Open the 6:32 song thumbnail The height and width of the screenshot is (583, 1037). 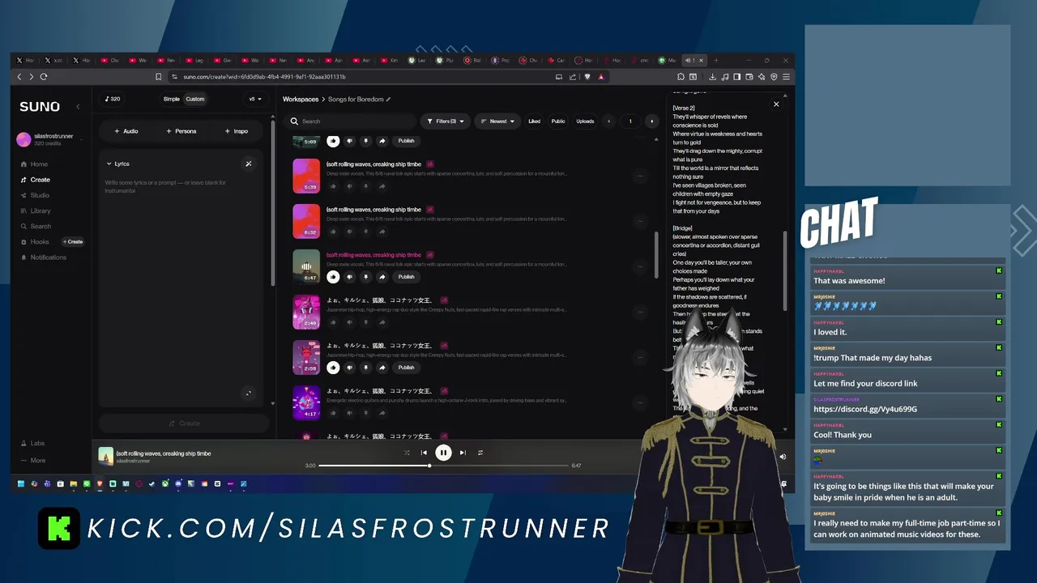click(306, 221)
